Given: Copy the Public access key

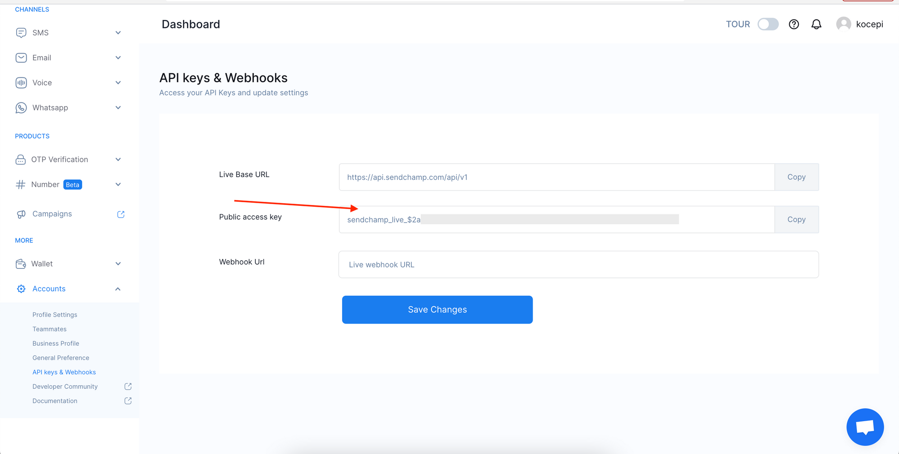Looking at the screenshot, I should click(796, 219).
